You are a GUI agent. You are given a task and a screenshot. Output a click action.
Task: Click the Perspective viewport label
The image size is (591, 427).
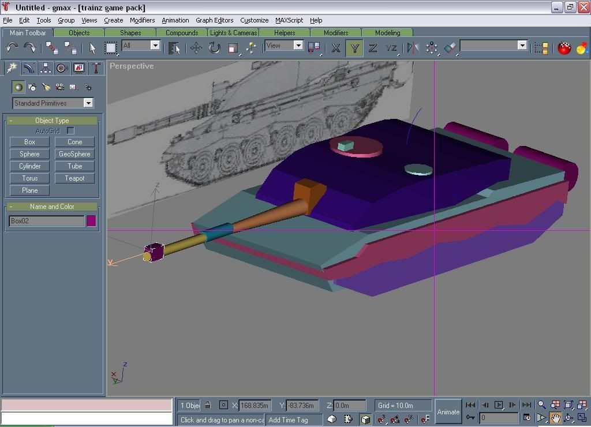tap(132, 66)
